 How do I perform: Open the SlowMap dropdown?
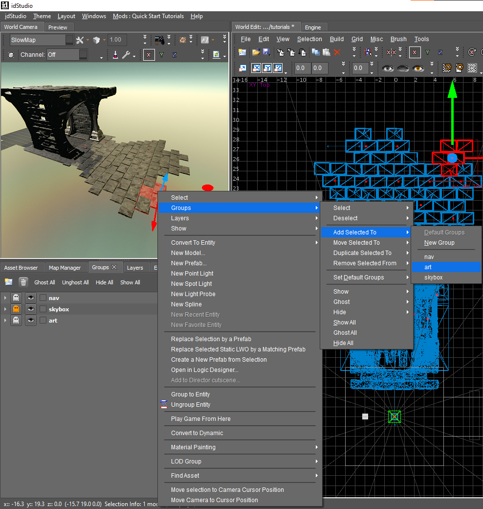[42, 40]
